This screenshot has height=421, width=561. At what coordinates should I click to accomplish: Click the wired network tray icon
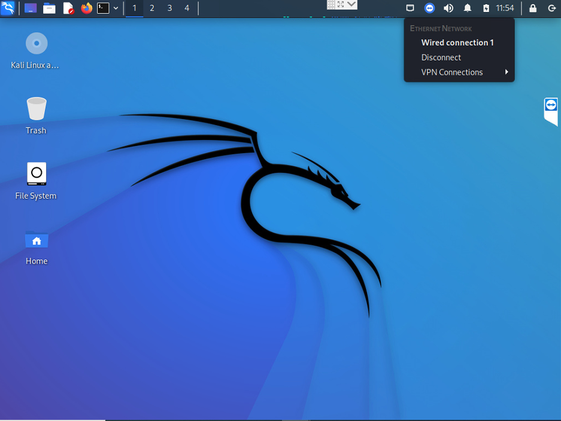pyautogui.click(x=410, y=8)
